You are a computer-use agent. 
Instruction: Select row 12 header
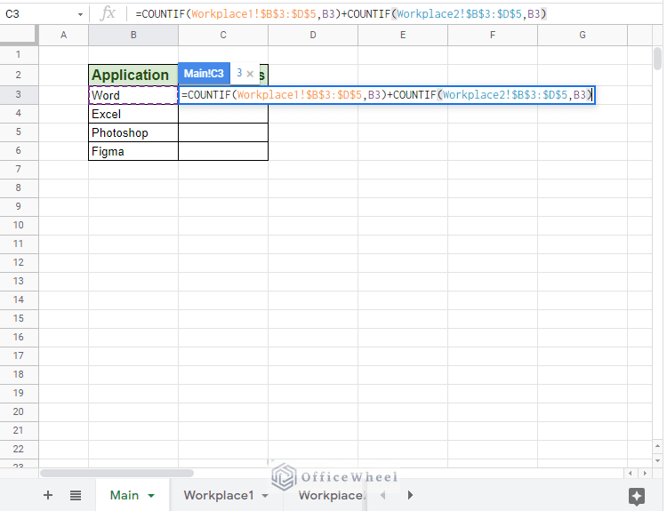[19, 262]
